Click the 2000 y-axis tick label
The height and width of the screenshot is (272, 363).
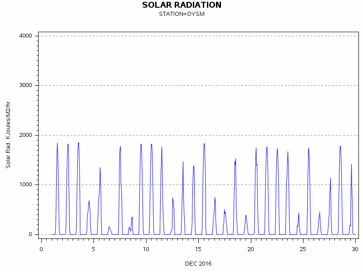pyautogui.click(x=25, y=135)
